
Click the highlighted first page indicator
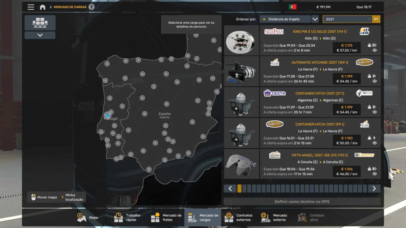pos(240,188)
